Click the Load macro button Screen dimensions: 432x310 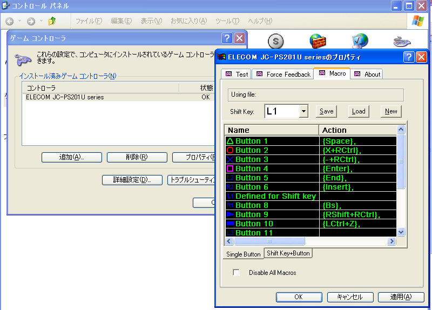359,111
